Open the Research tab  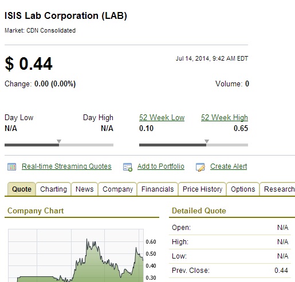pyautogui.click(x=278, y=189)
